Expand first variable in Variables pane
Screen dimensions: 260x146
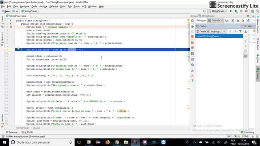250,35
